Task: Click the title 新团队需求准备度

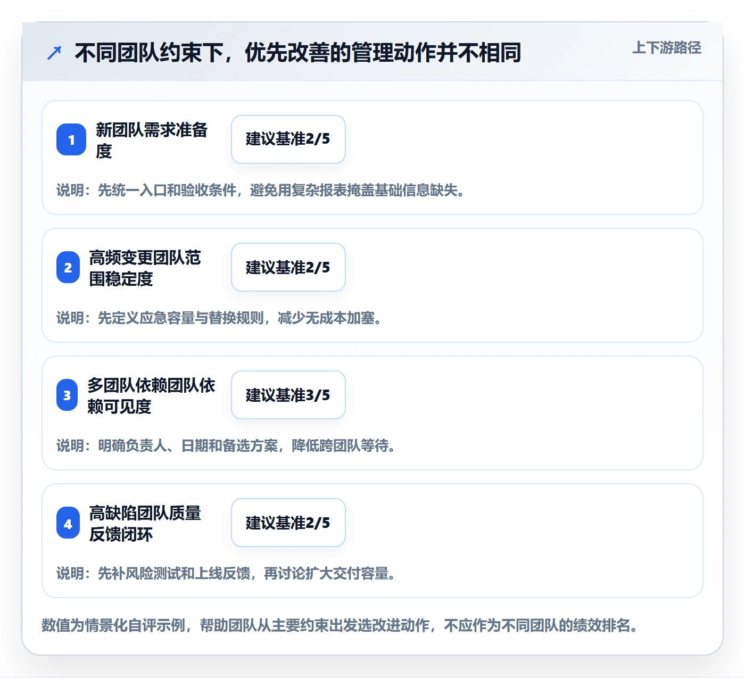Action: pos(152,140)
